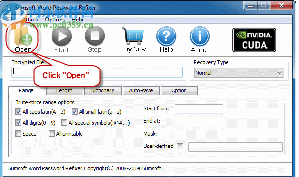Screen dimensions: 299x177
Task: Click the Mask input field
Action: tap(199, 134)
